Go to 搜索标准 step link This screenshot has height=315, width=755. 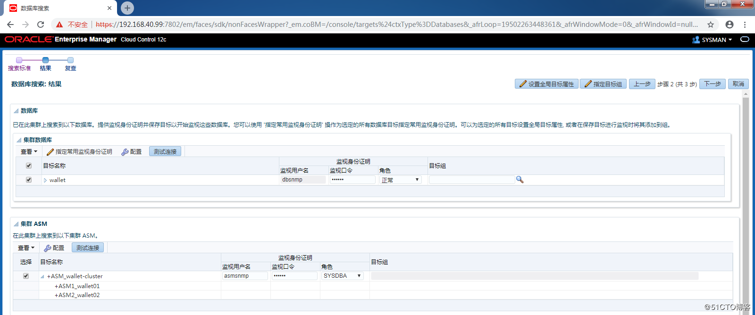(19, 68)
